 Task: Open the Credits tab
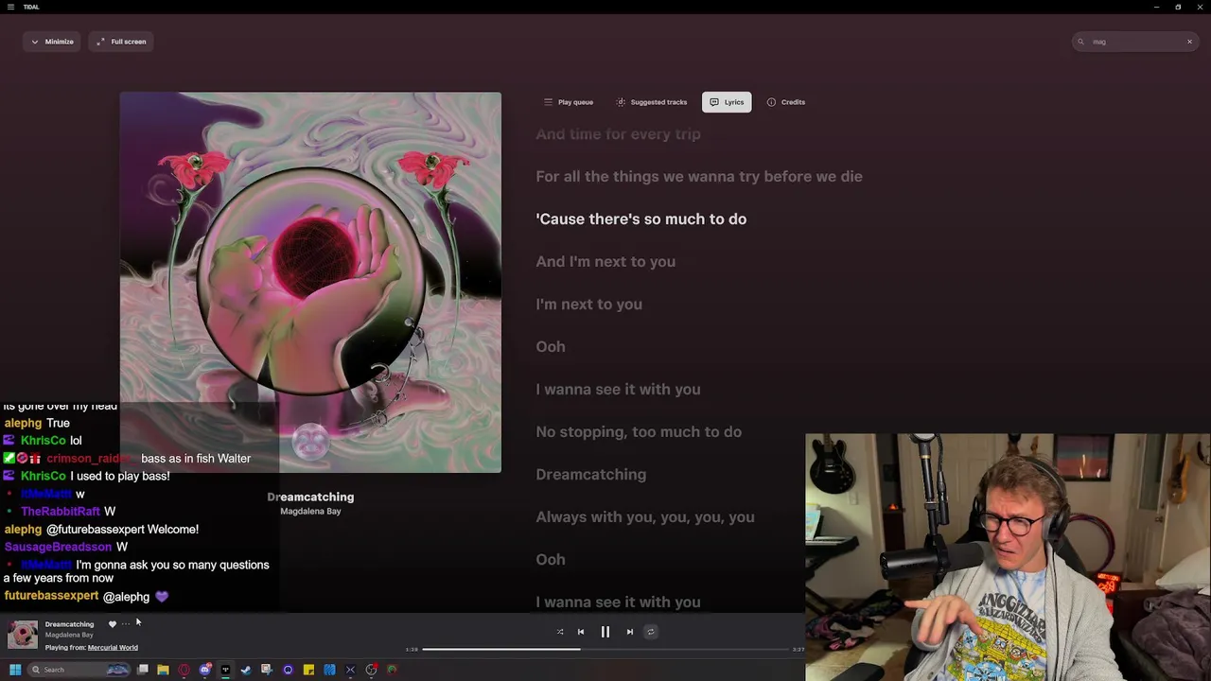click(786, 102)
